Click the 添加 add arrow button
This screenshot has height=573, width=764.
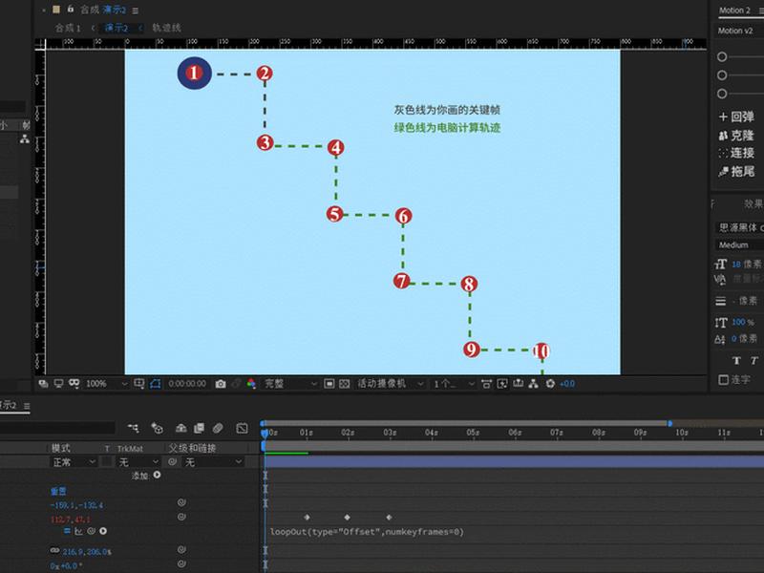157,475
